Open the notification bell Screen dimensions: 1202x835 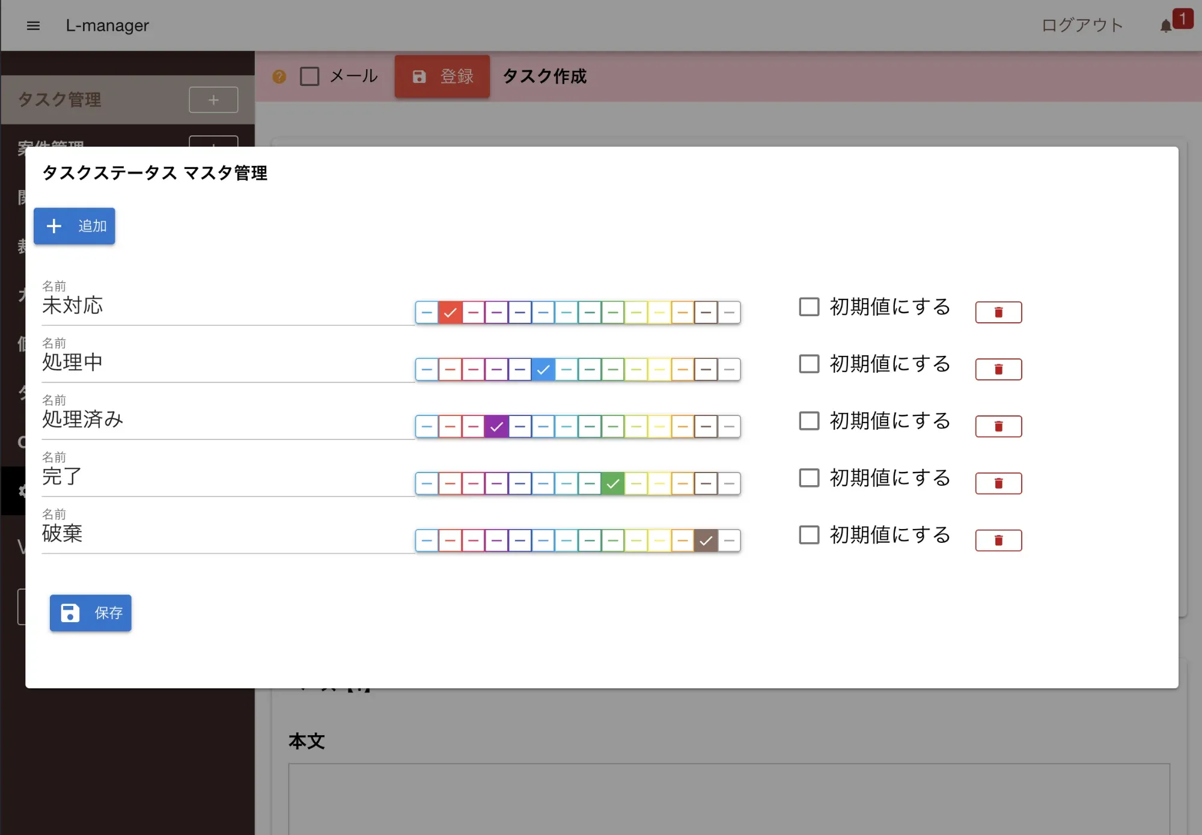[x=1165, y=26]
